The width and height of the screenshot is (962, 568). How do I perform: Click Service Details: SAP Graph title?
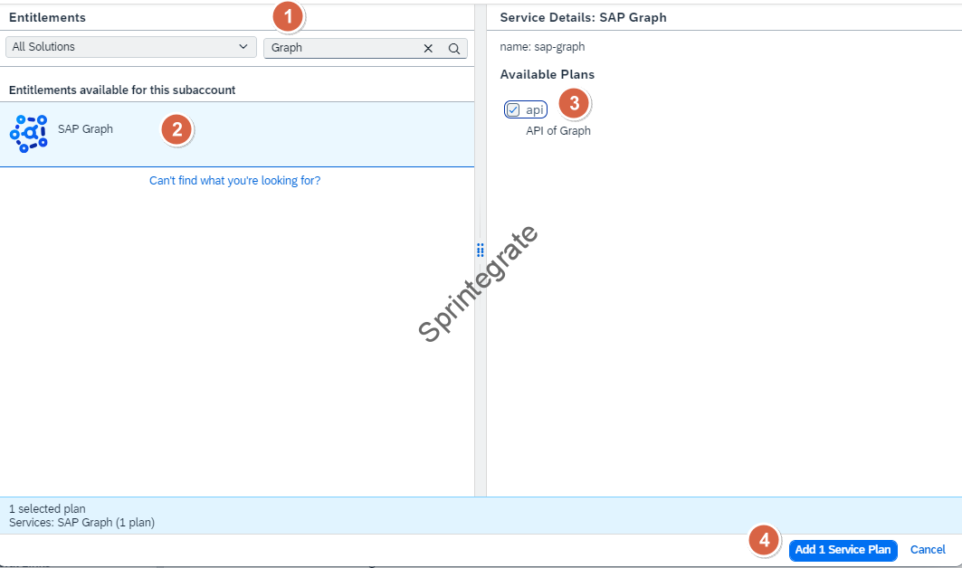pos(583,18)
